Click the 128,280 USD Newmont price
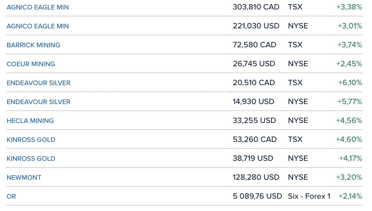The image size is (372, 211). 256,177
